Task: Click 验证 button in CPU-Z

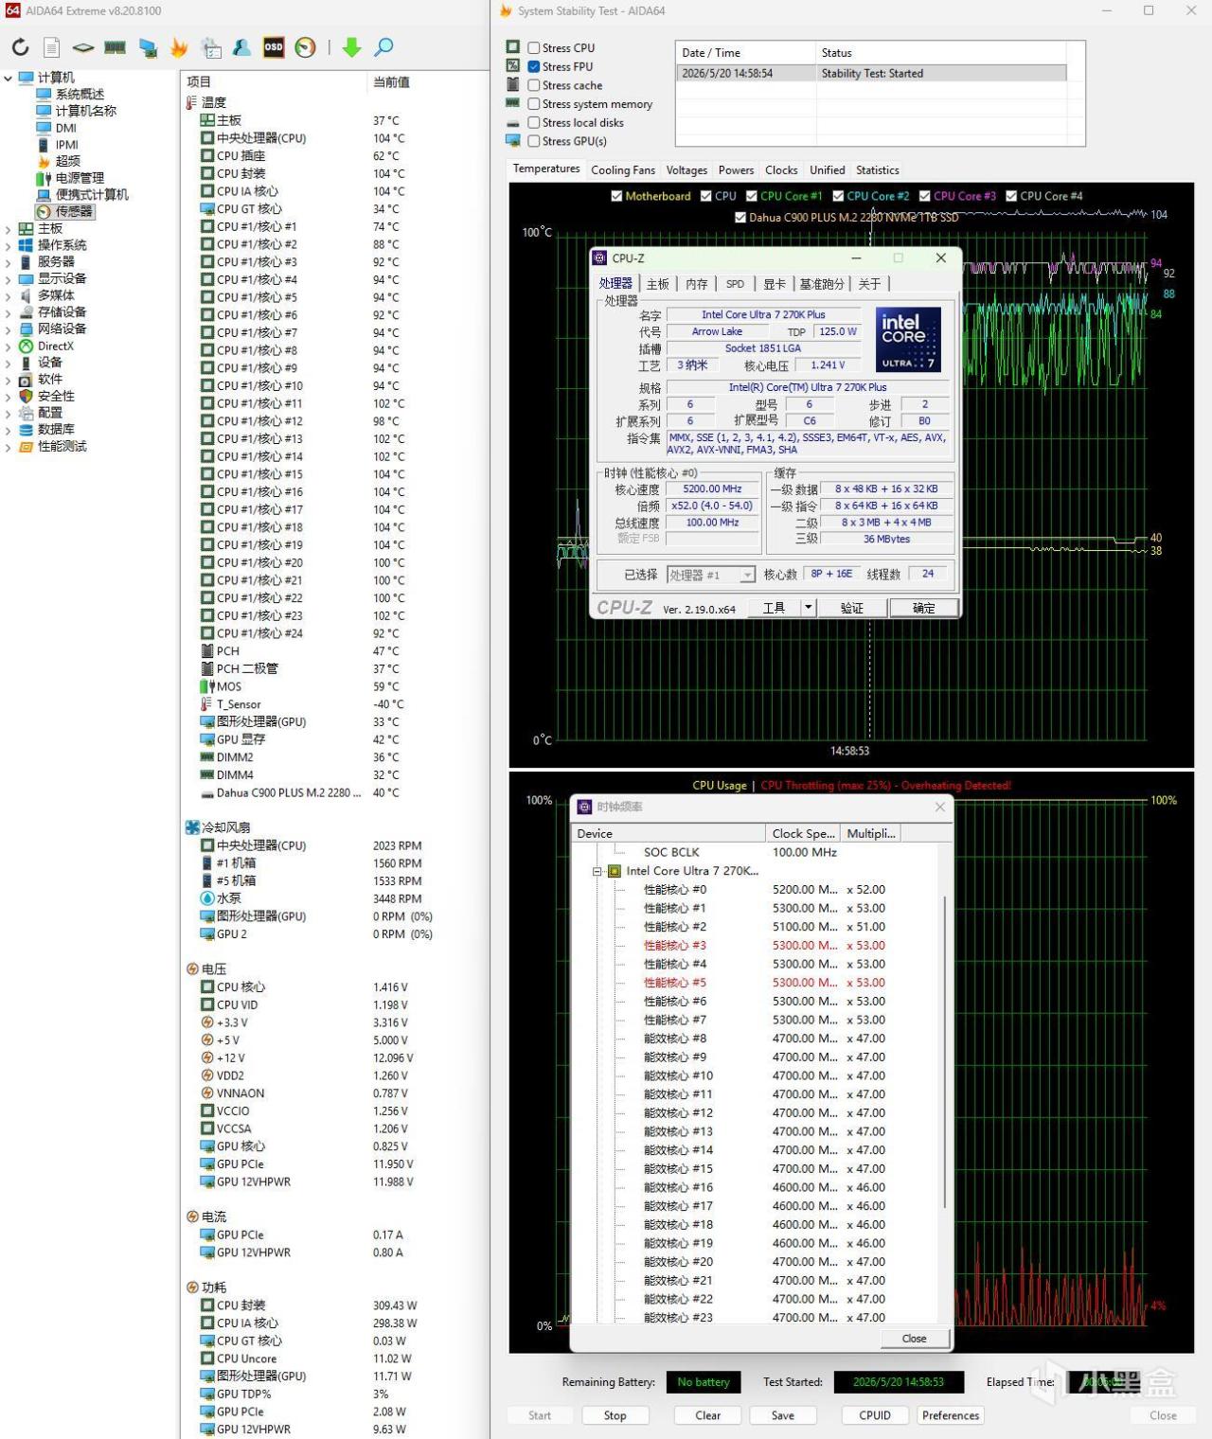Action: point(852,608)
